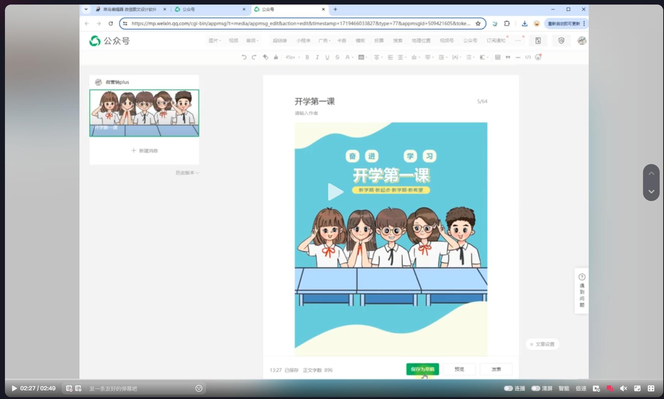Unmute the video player volume

click(x=623, y=388)
